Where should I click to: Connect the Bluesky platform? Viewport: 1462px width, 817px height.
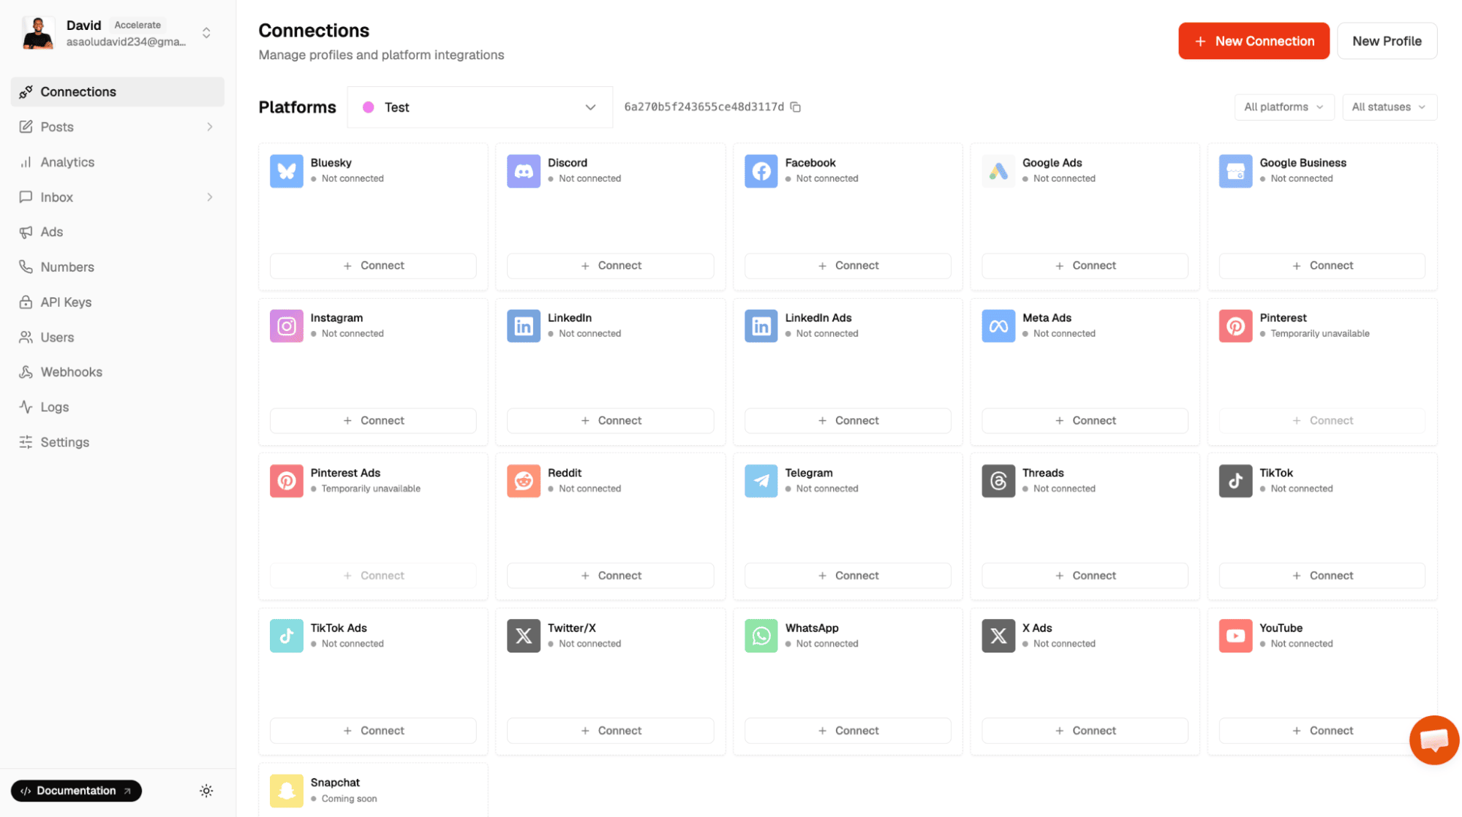click(x=373, y=265)
